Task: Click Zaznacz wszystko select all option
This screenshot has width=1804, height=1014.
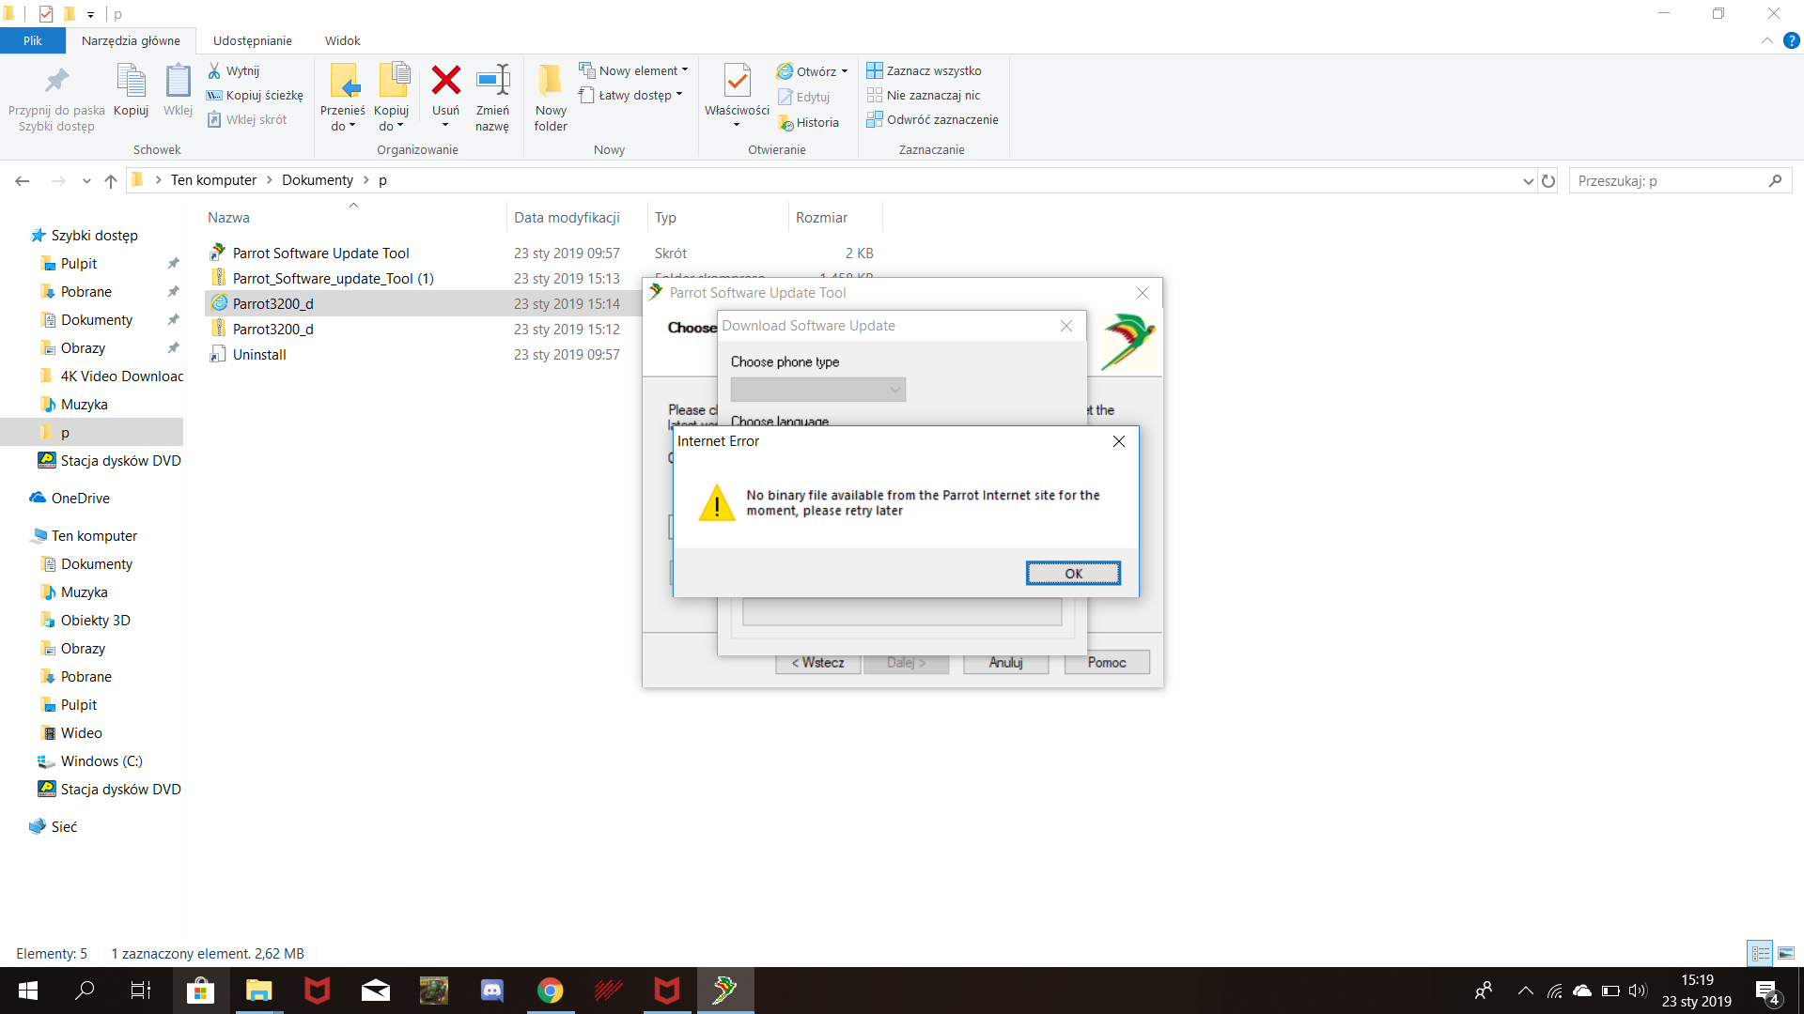Action: pyautogui.click(x=933, y=70)
